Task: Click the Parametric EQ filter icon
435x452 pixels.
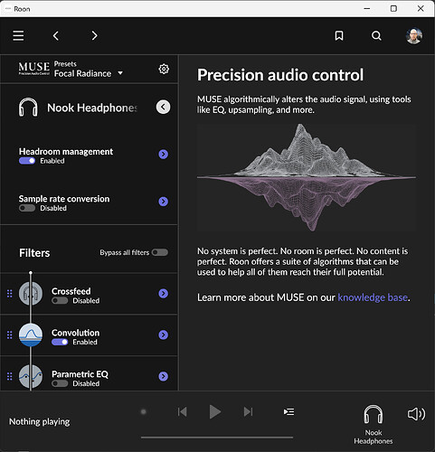Action: click(x=31, y=376)
